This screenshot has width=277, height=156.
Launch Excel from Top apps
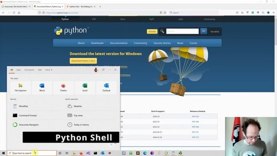pos(85,88)
